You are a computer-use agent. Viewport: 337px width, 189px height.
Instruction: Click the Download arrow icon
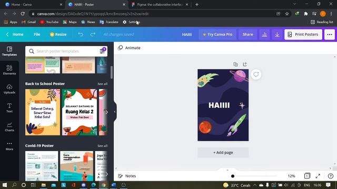pyautogui.click(x=277, y=34)
